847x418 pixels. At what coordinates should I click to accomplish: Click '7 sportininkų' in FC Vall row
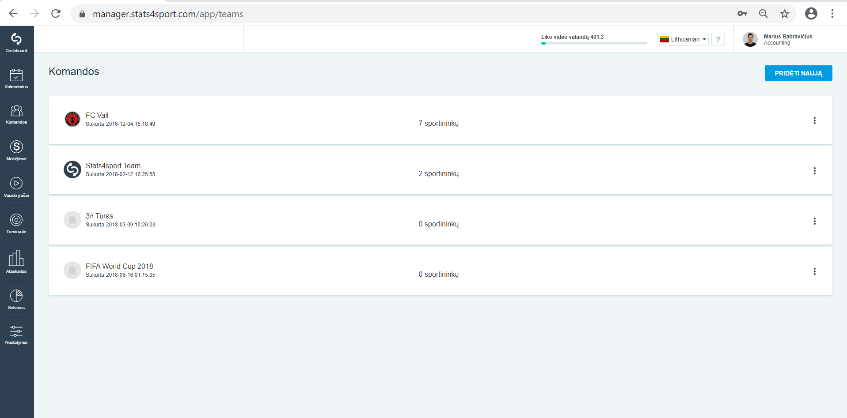coord(439,123)
